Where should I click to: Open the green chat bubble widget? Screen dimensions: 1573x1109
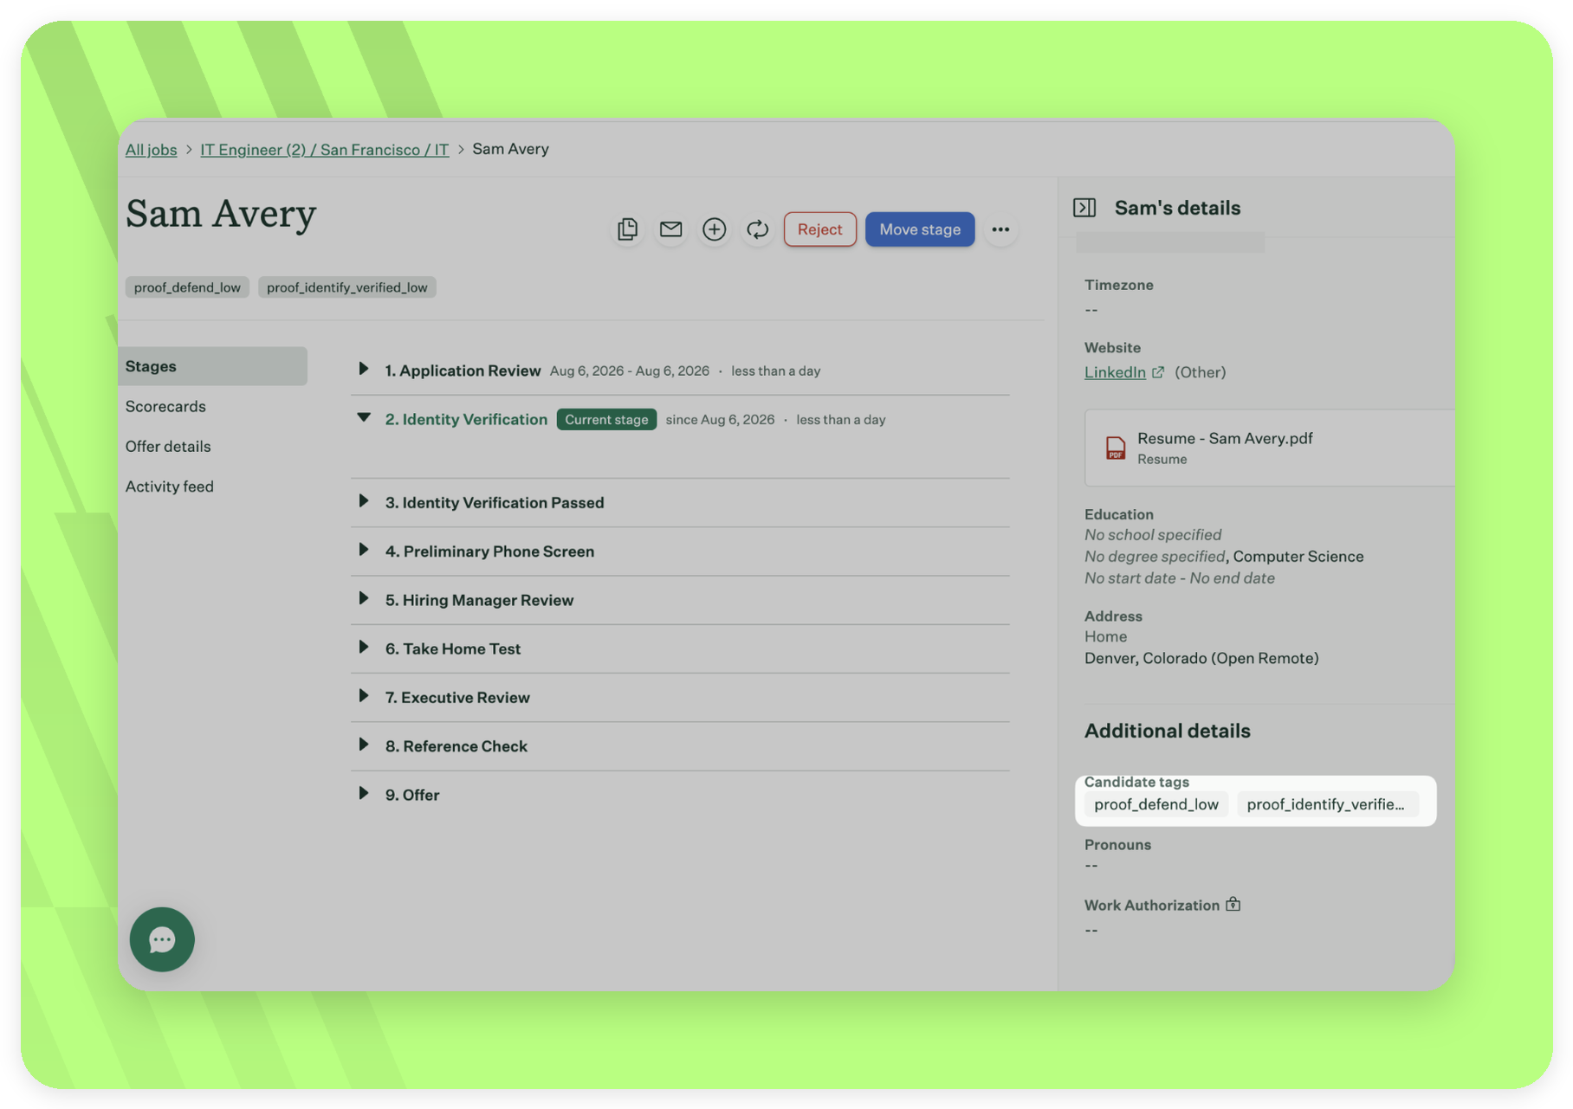[162, 939]
